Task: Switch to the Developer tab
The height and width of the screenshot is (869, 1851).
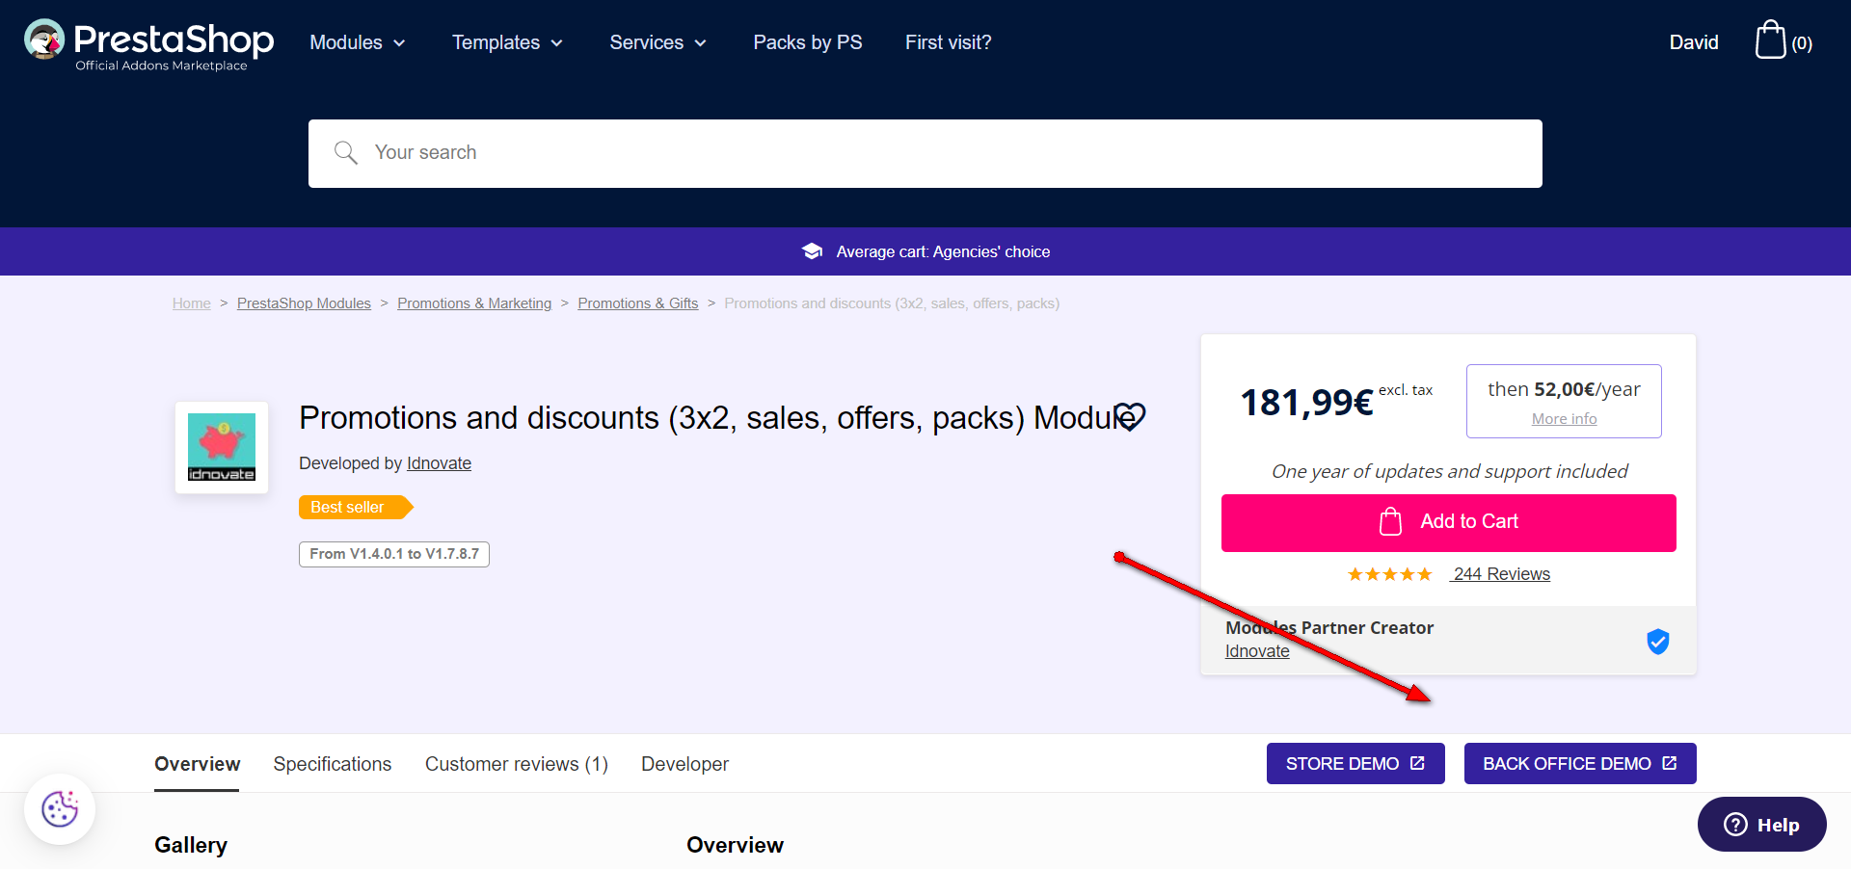Action: pyautogui.click(x=684, y=765)
